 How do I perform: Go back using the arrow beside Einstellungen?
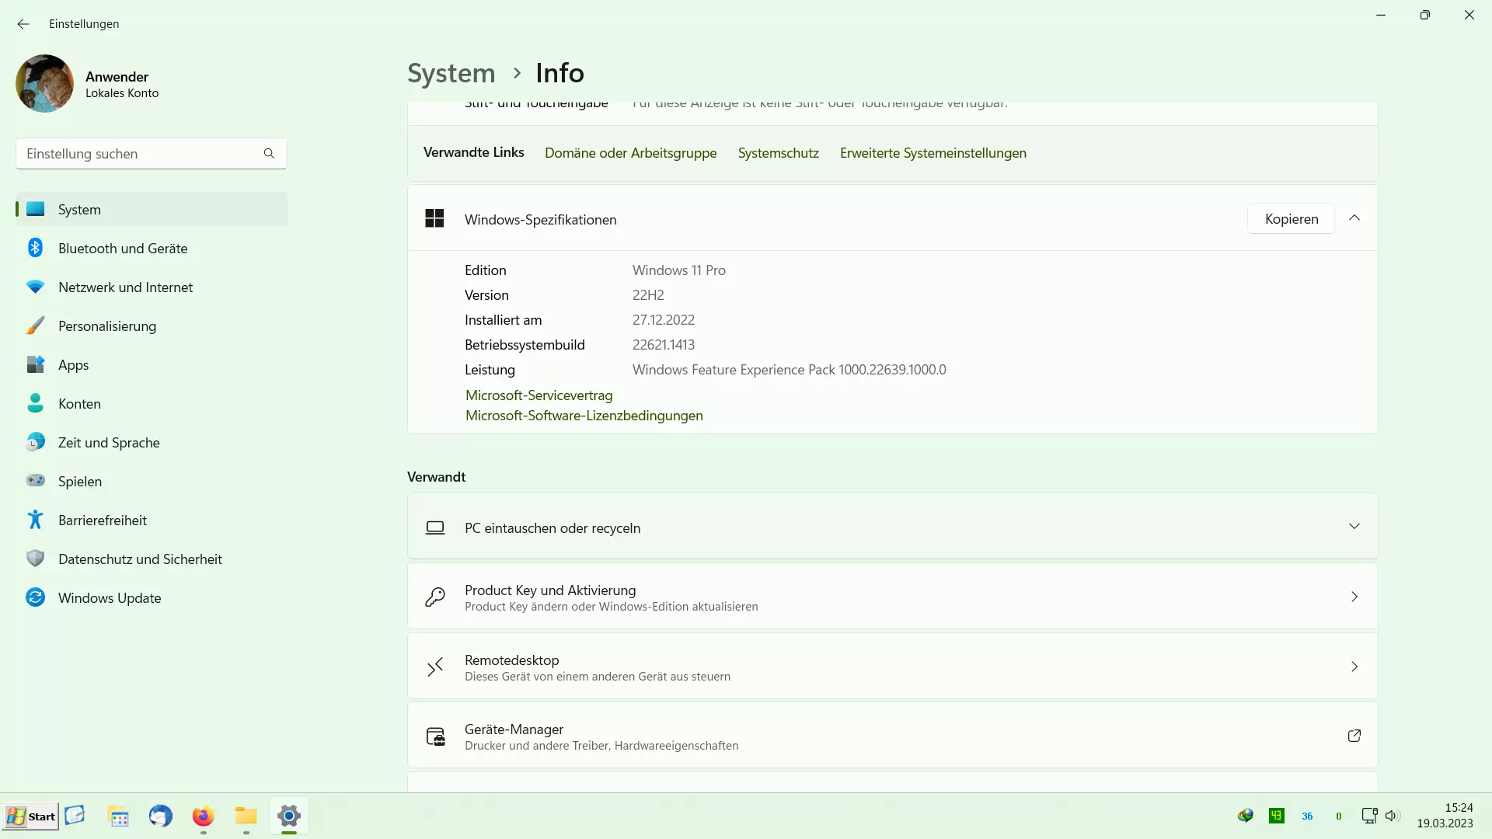(x=23, y=24)
